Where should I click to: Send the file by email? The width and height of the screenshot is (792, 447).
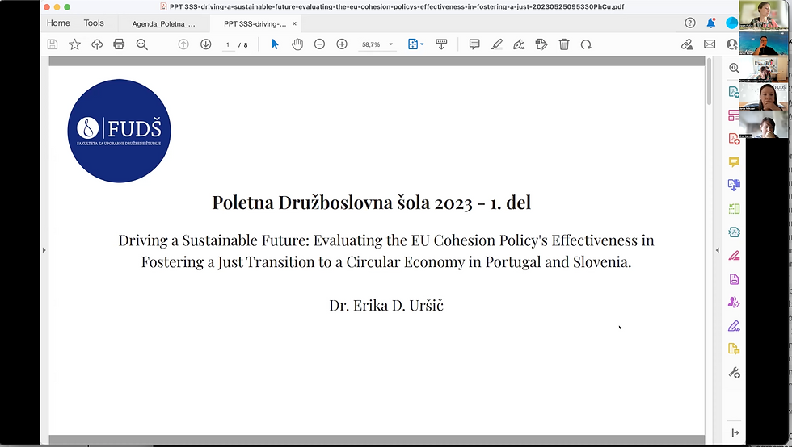[710, 44]
